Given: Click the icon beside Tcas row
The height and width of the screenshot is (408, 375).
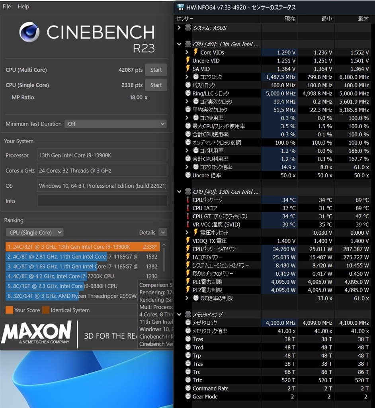Looking at the screenshot, I should click(x=188, y=339).
